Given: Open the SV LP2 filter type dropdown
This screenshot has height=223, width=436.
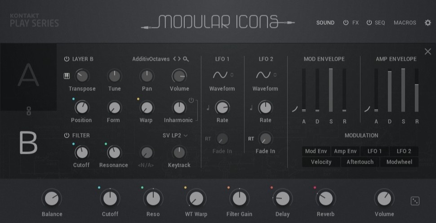Looking at the screenshot, I should 175,135.
